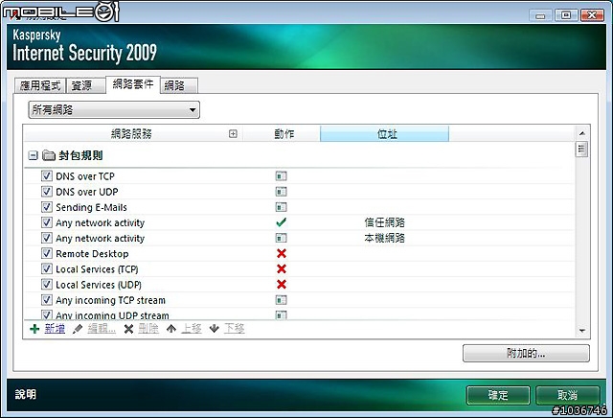This screenshot has height=418, width=613.
Task: Click the action icon for DNS over TCP
Action: [281, 176]
